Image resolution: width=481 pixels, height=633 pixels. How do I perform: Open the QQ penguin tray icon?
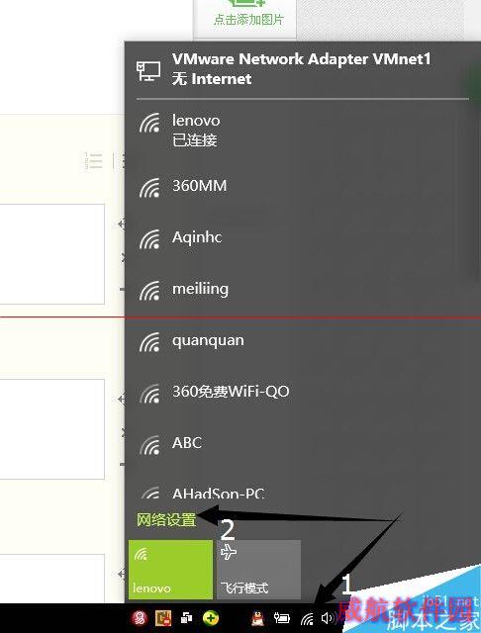pyautogui.click(x=257, y=618)
